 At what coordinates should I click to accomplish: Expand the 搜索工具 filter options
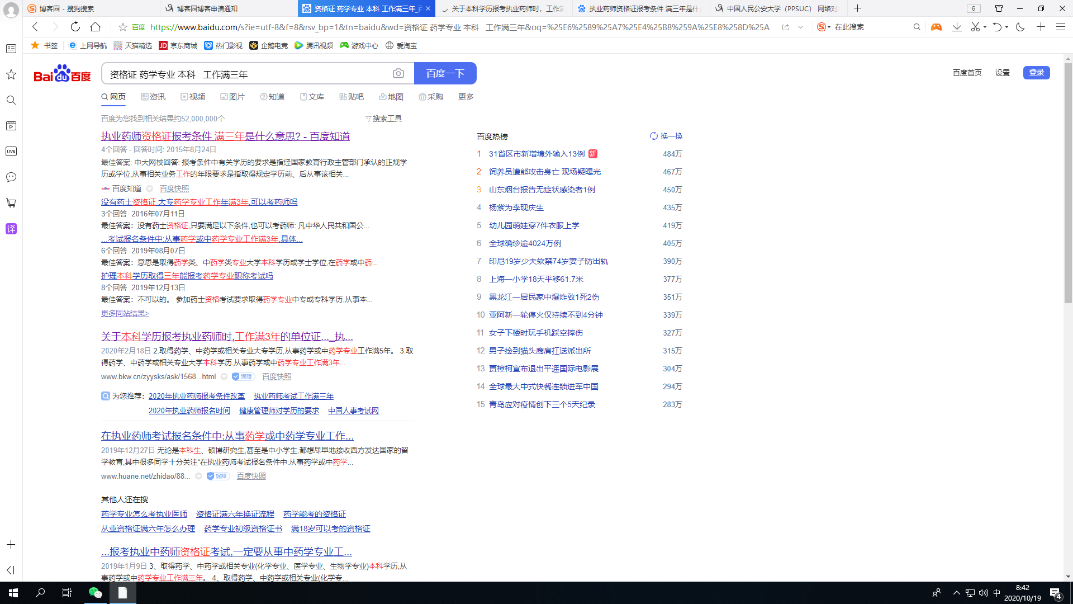pyautogui.click(x=384, y=119)
